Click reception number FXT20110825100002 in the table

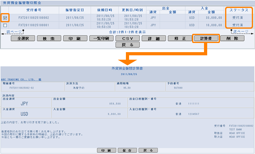[33, 18]
